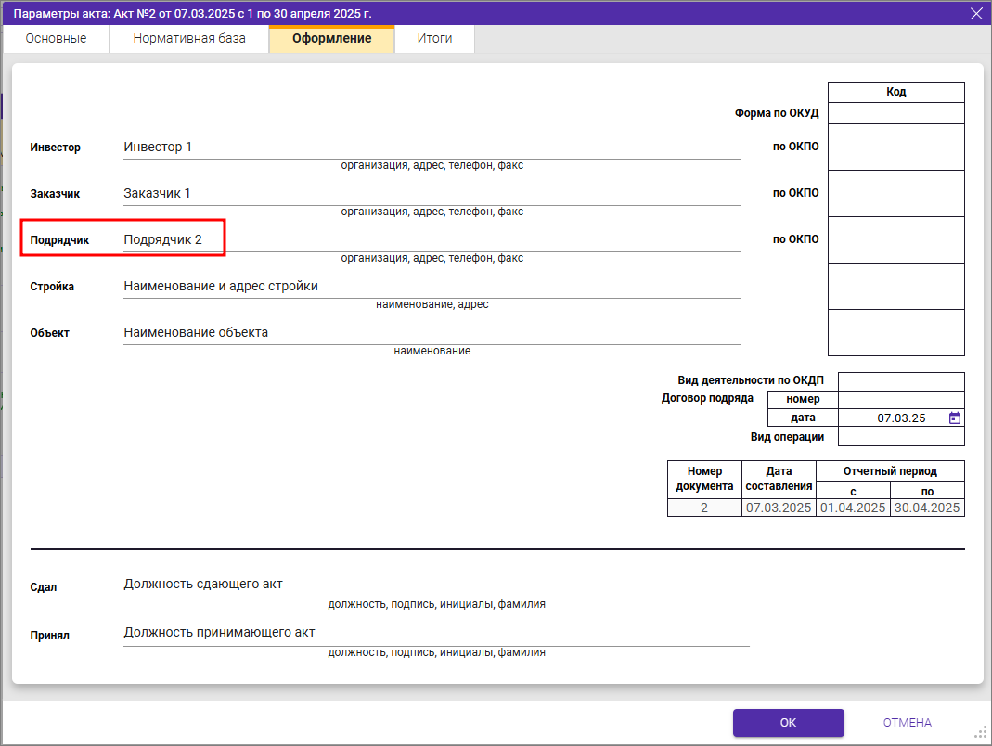
Task: Close the act parameters dialog
Action: 975,13
